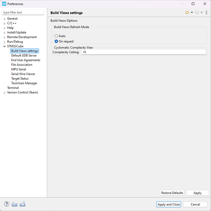The image size is (211, 211).
Task: Click the Cancel button
Action: pos(195,204)
